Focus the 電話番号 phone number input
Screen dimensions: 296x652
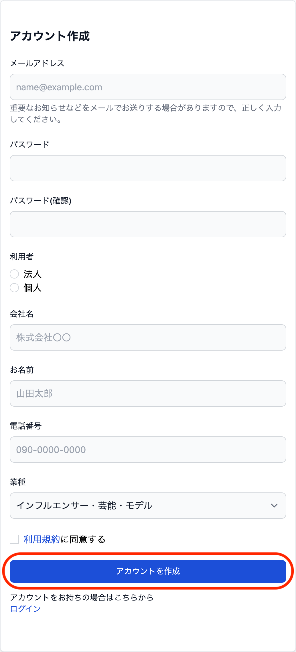(x=148, y=450)
